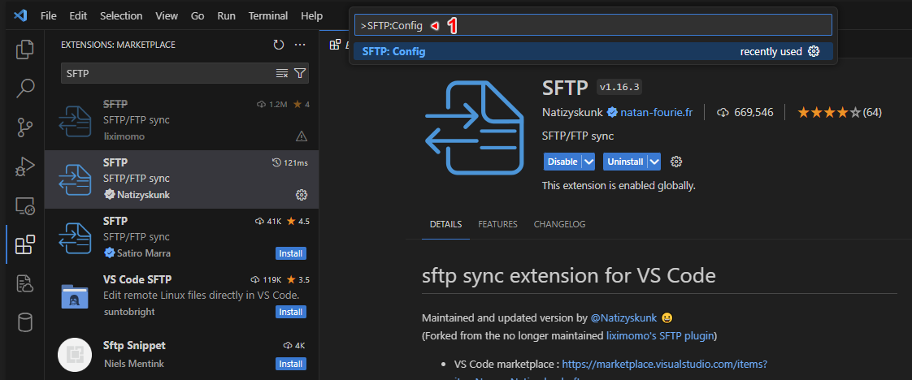Switch to the FEATURES tab

point(497,224)
